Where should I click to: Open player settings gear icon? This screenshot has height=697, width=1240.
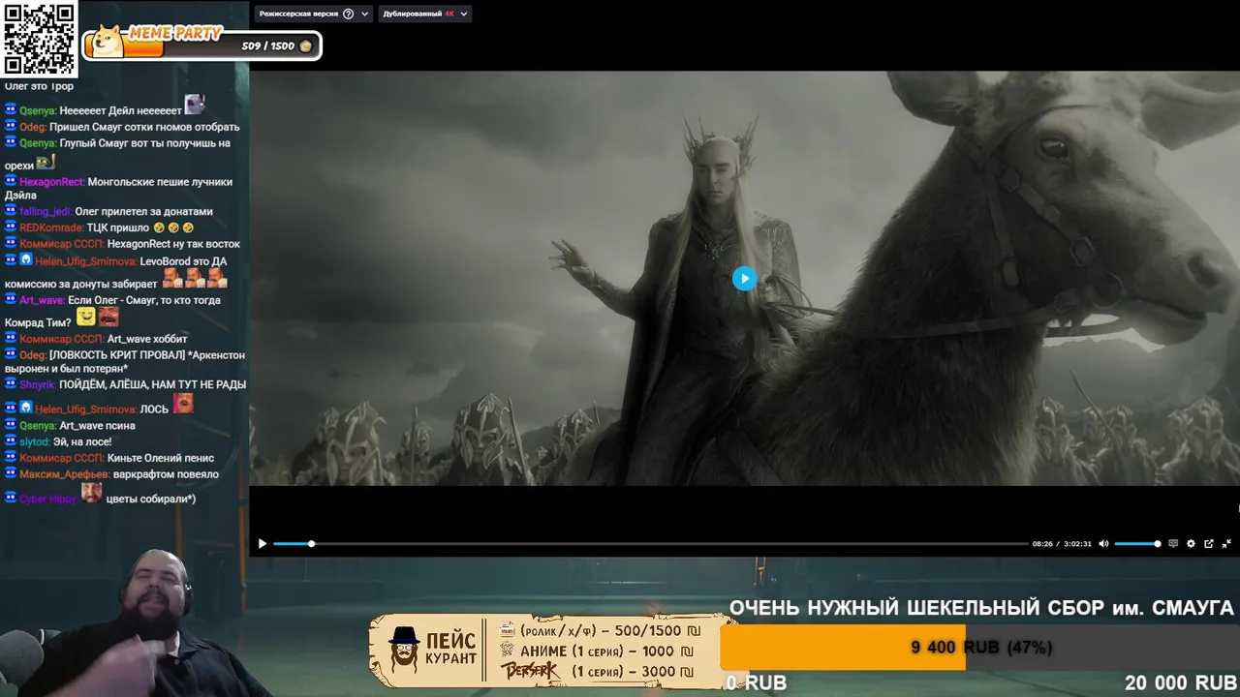click(1191, 544)
